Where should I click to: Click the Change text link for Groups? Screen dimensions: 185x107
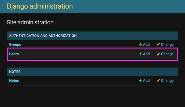(167, 45)
